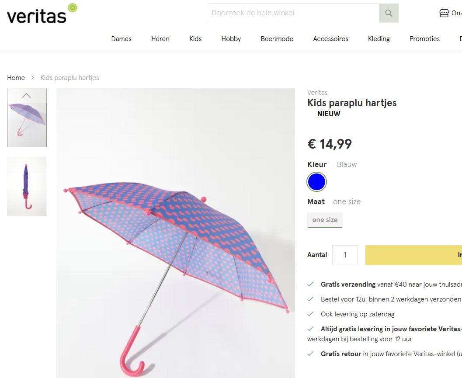
Task: Select the blue color swatch
Action: pos(317,182)
